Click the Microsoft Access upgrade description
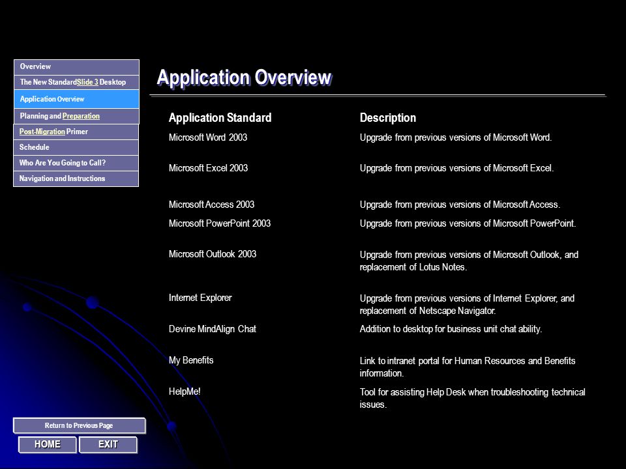The width and height of the screenshot is (626, 469). click(460, 204)
